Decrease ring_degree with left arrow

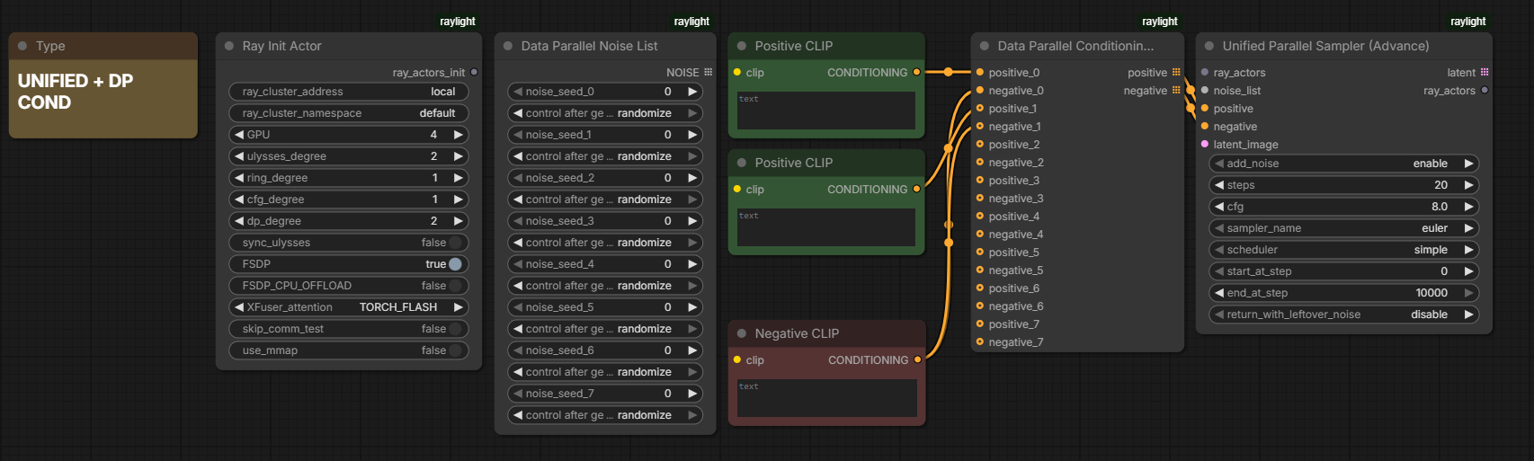click(x=239, y=178)
